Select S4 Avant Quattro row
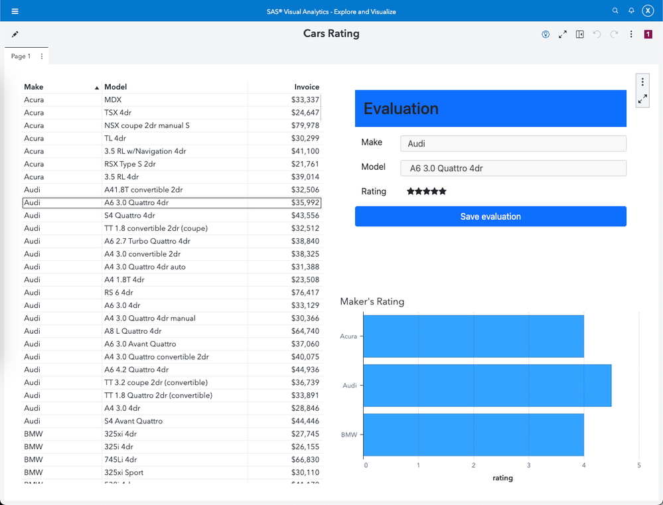 coord(171,421)
